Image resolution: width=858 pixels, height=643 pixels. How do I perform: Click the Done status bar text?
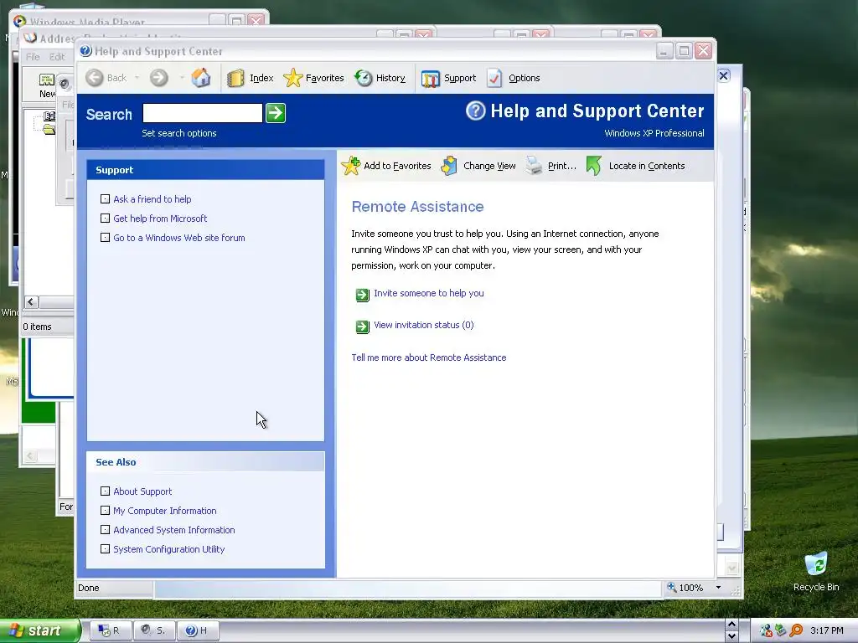(89, 588)
